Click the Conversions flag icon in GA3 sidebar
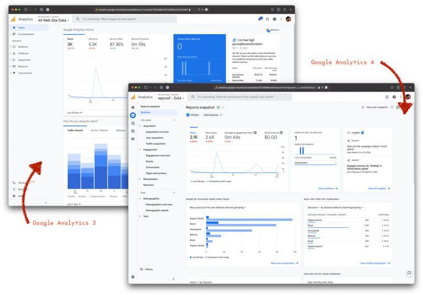This screenshot has height=295, width=423. (x=14, y=73)
